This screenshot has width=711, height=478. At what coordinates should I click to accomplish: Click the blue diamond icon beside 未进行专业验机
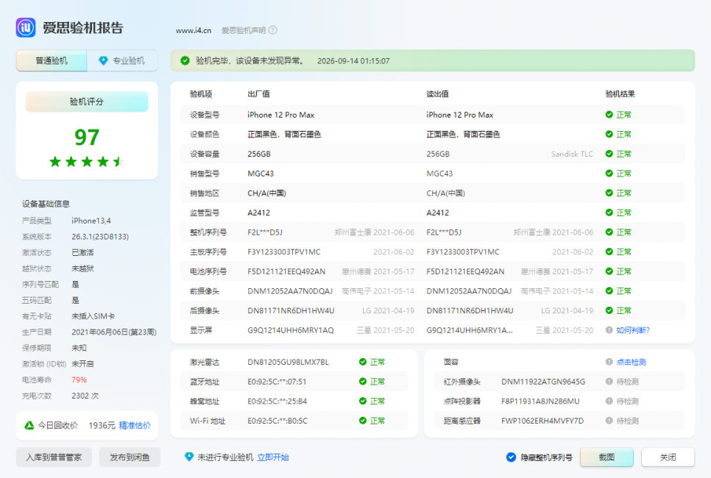click(189, 457)
